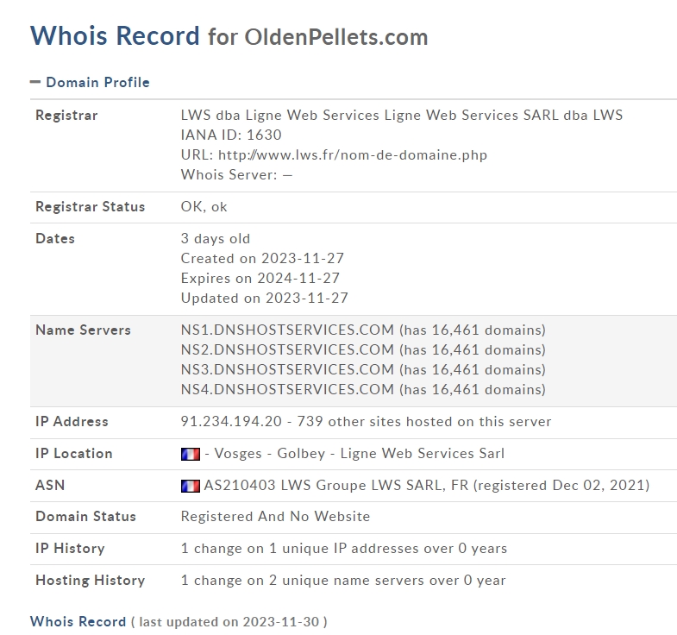The width and height of the screenshot is (677, 635).
Task: Click the IANA ID: 1630 text
Action: coord(231,135)
